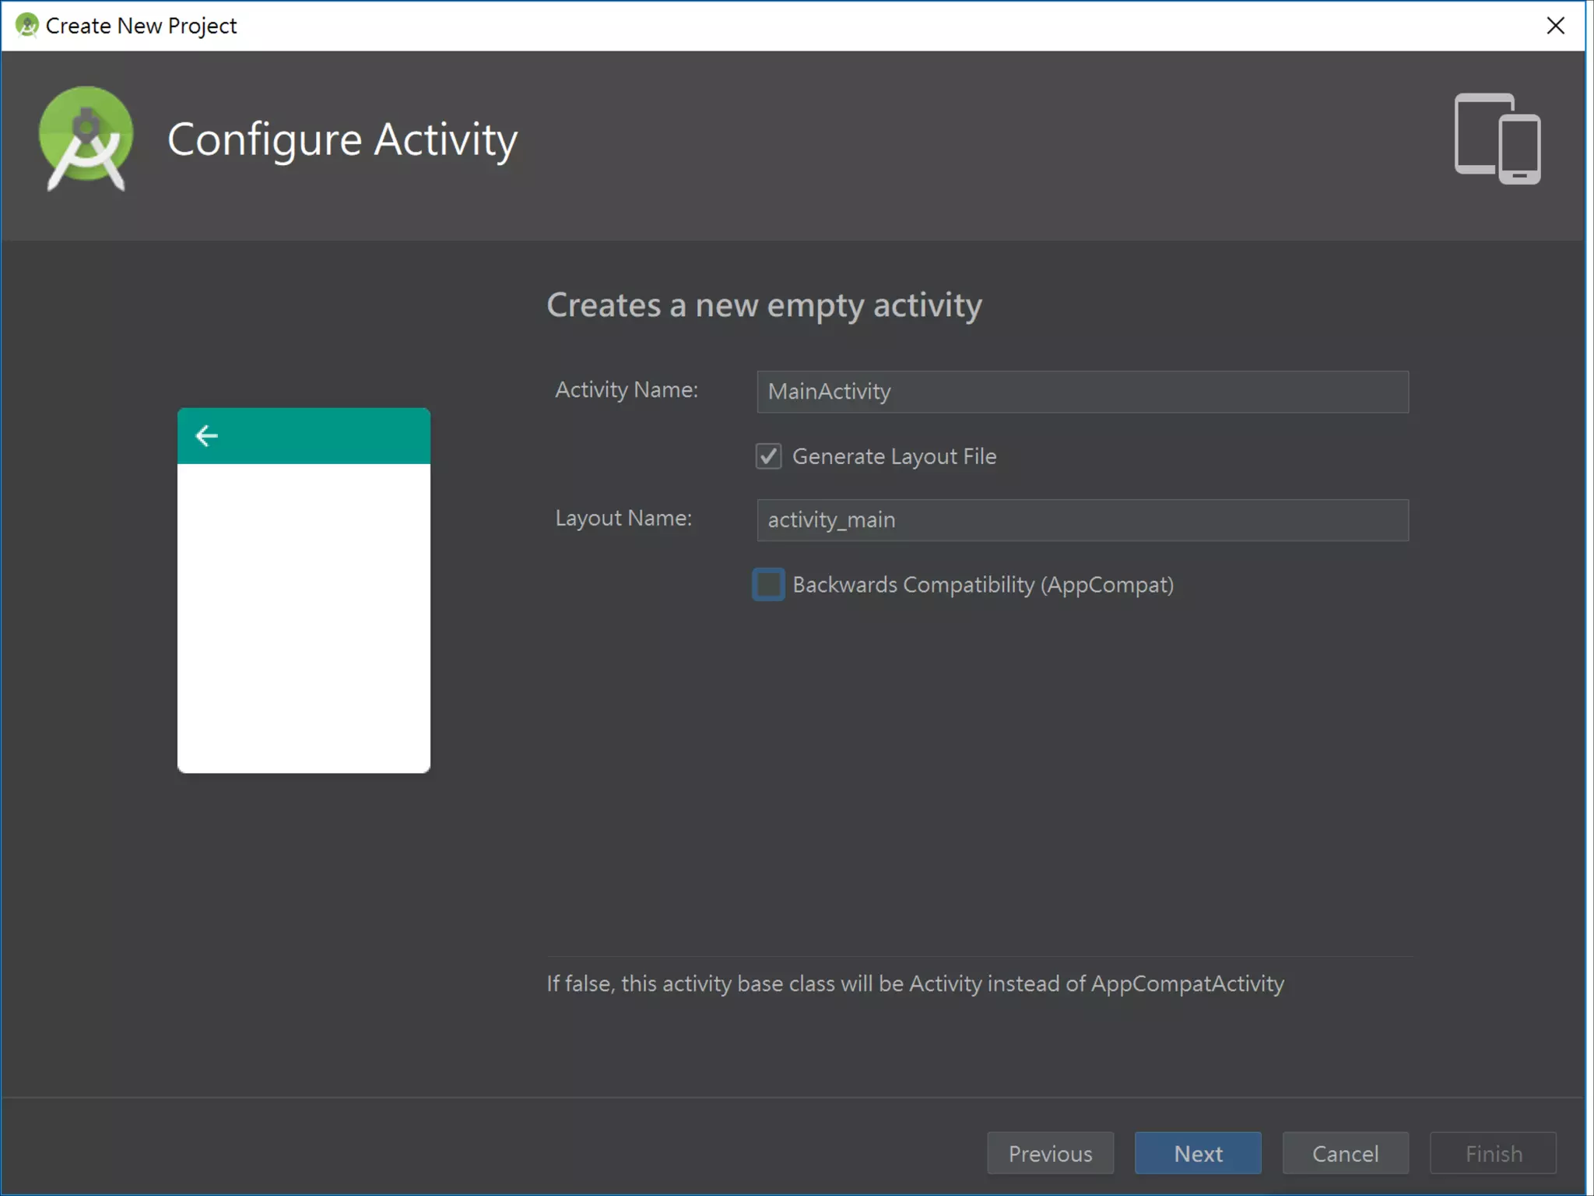The image size is (1594, 1196).
Task: Click the Configure Activity heading
Action: pyautogui.click(x=342, y=140)
